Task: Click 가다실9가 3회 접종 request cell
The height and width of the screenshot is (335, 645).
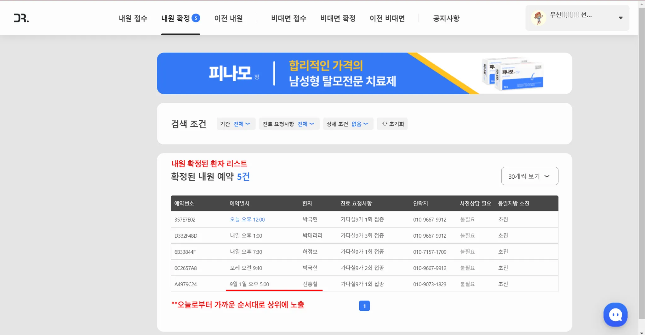Action: pyautogui.click(x=362, y=236)
